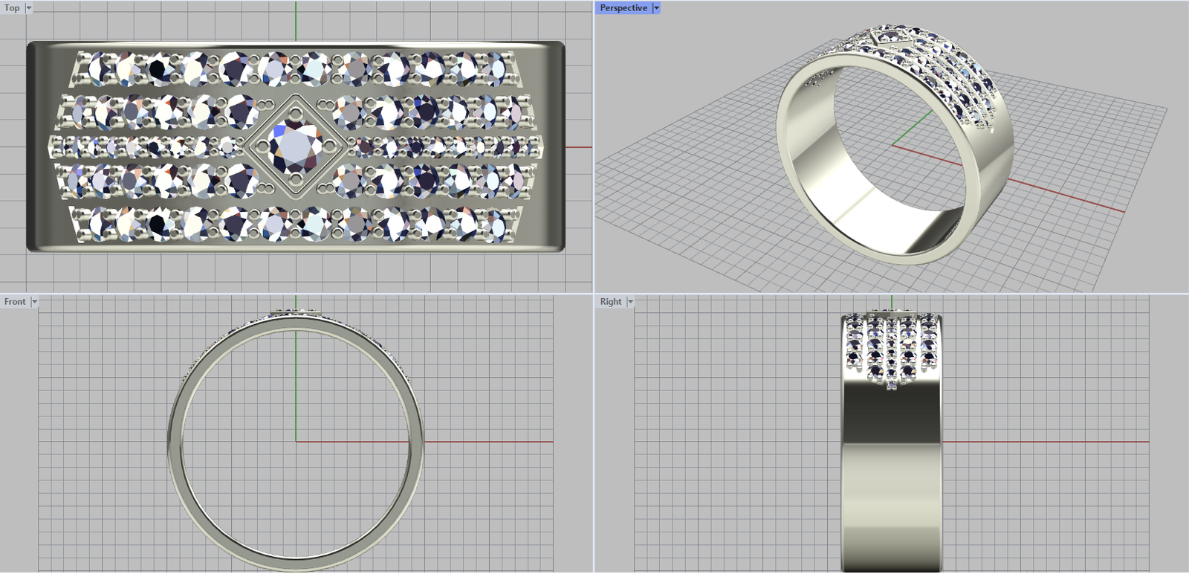Click the Top viewport title label
Image resolution: width=1189 pixels, height=574 pixels.
pos(12,8)
